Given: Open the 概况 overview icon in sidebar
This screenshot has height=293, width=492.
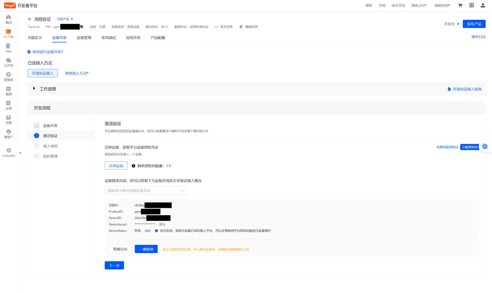Looking at the screenshot, I should click(x=9, y=17).
